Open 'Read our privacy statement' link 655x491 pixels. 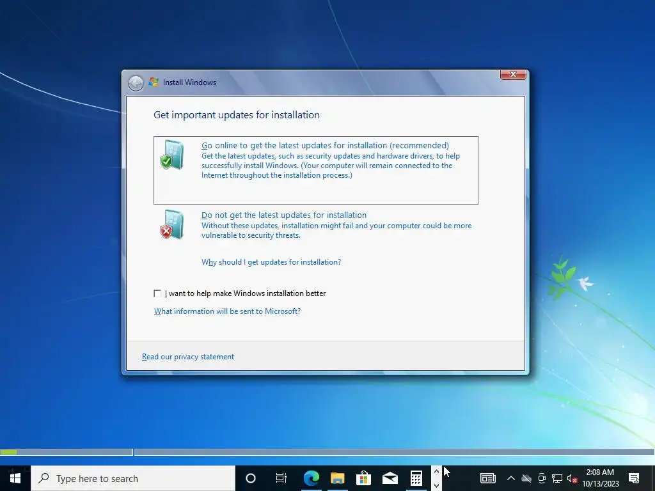[x=188, y=357]
